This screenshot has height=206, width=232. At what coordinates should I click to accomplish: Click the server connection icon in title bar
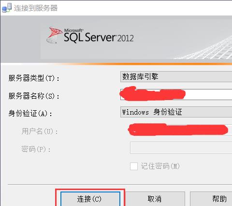[x=7, y=8]
